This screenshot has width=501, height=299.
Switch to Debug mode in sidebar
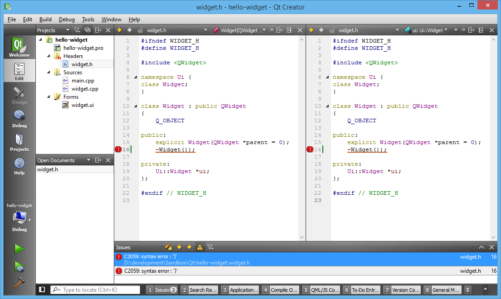pyautogui.click(x=19, y=119)
